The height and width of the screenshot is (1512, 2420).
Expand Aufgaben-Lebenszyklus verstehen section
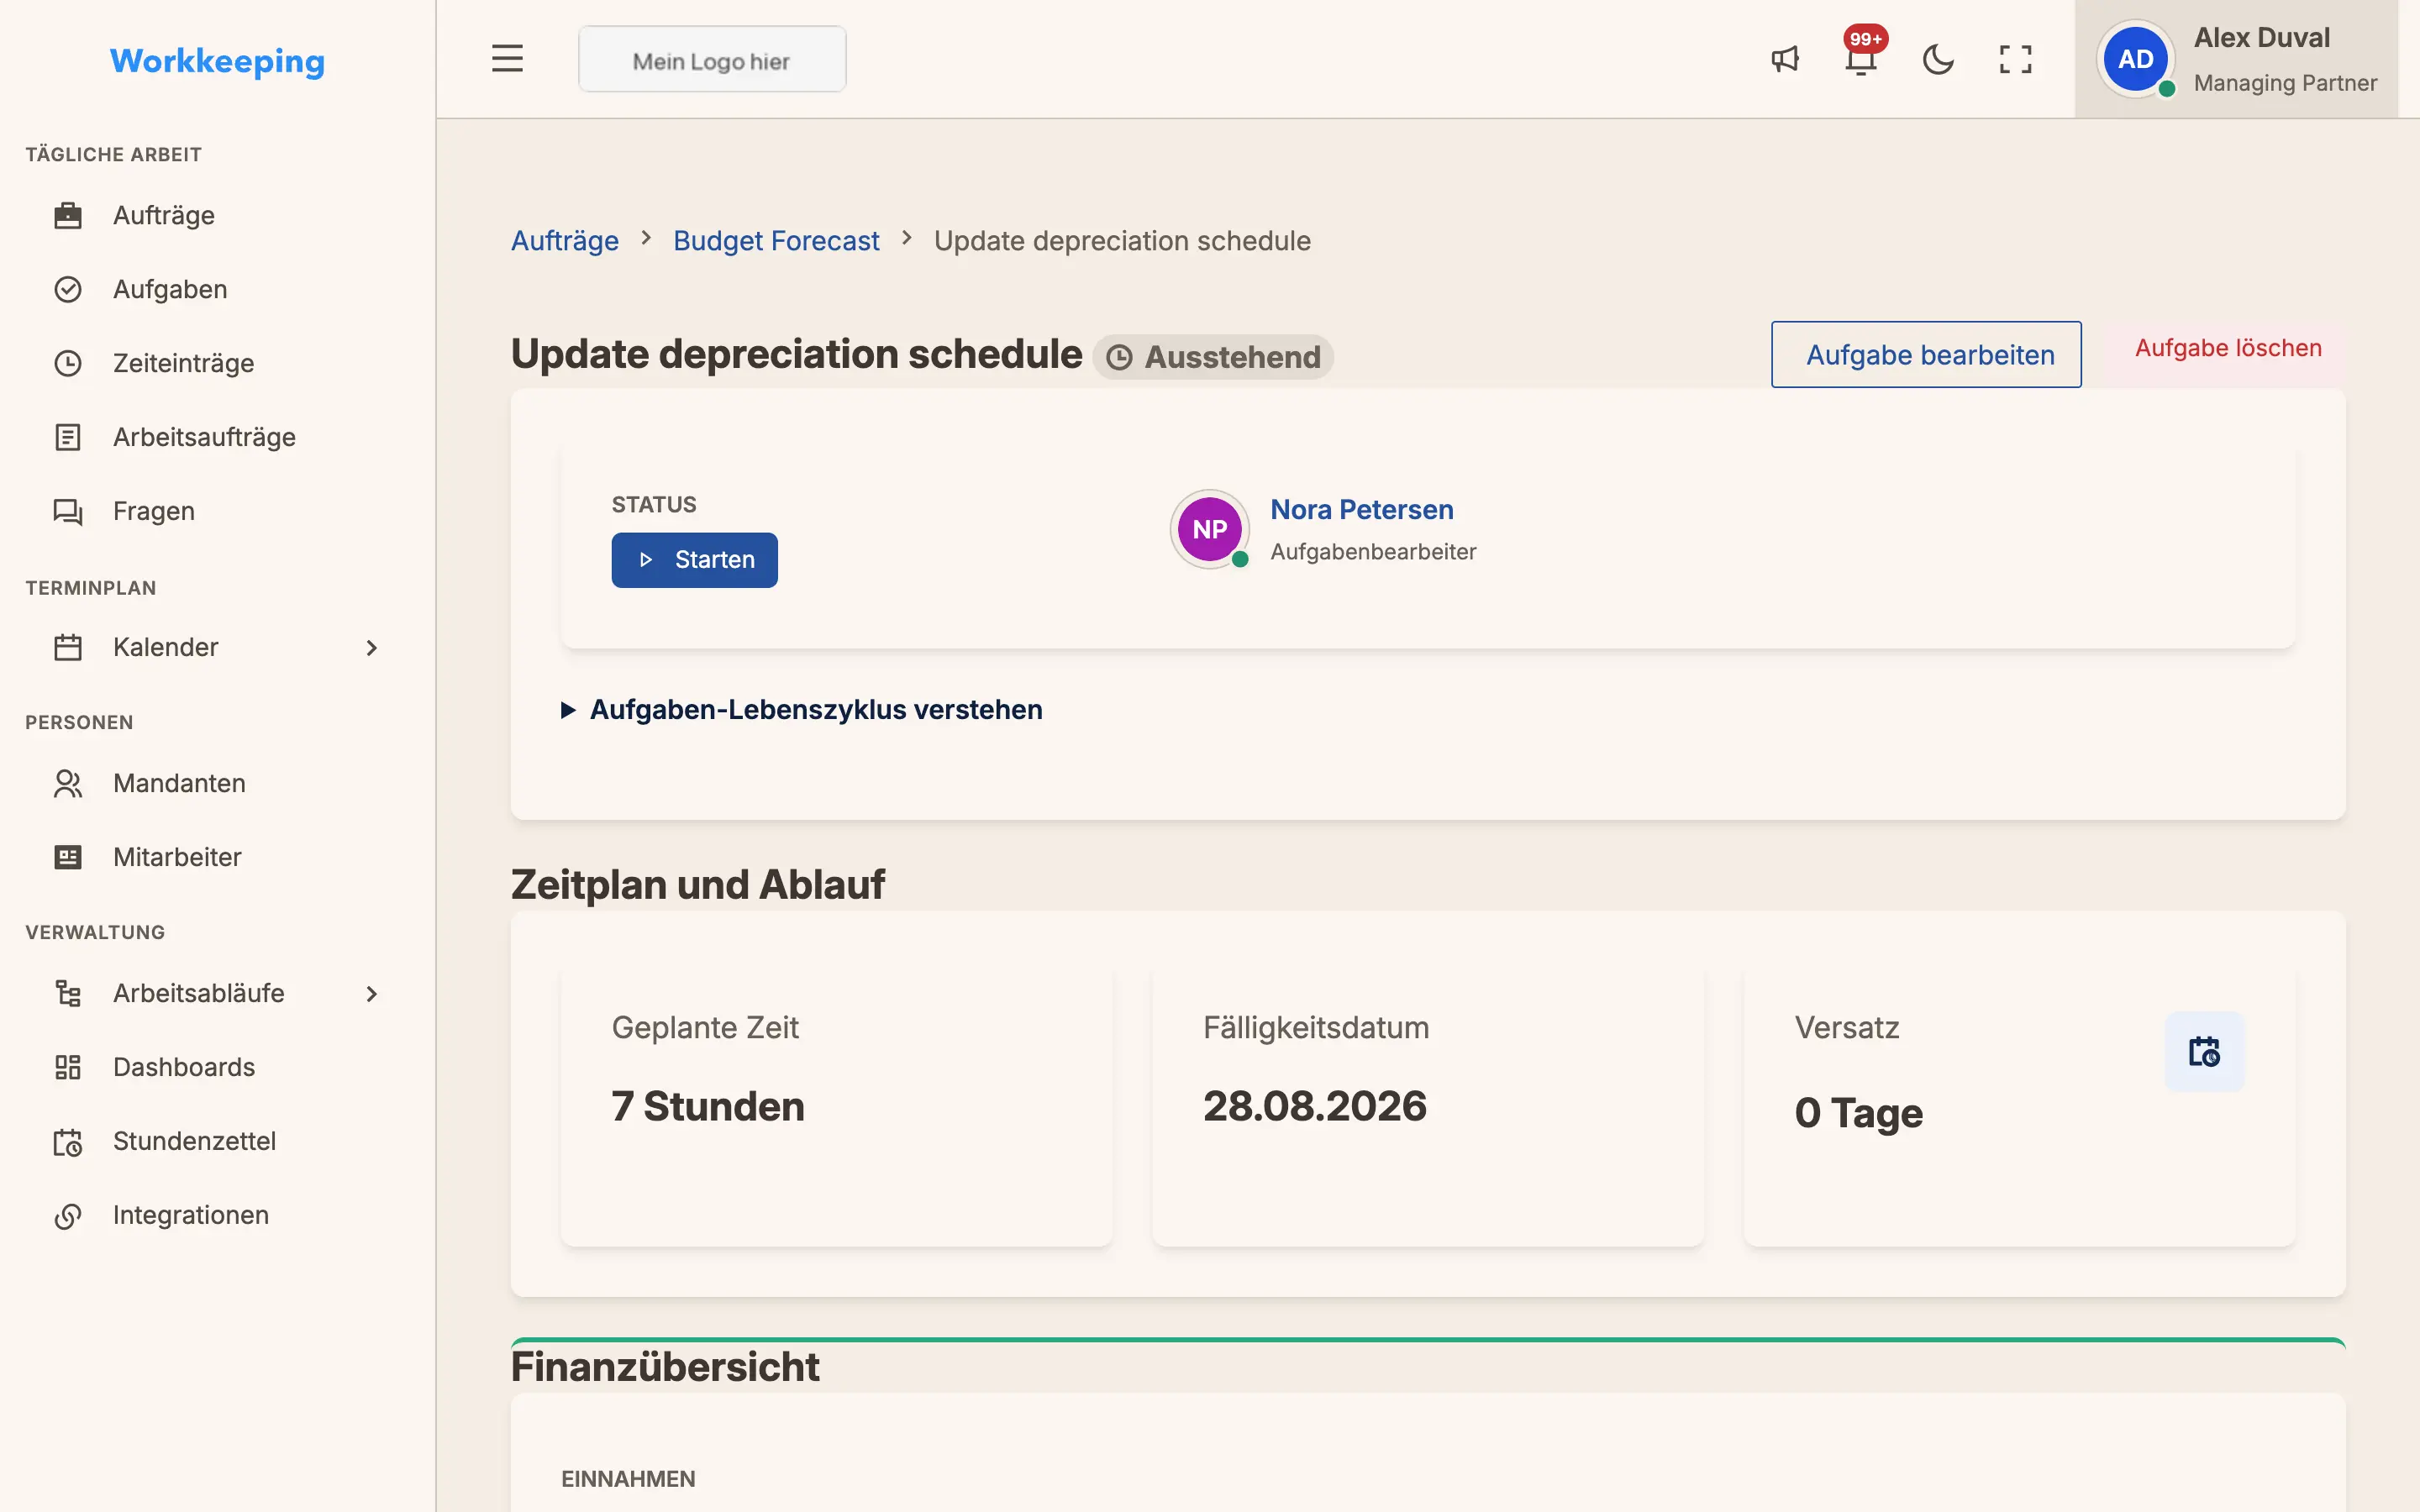[802, 710]
